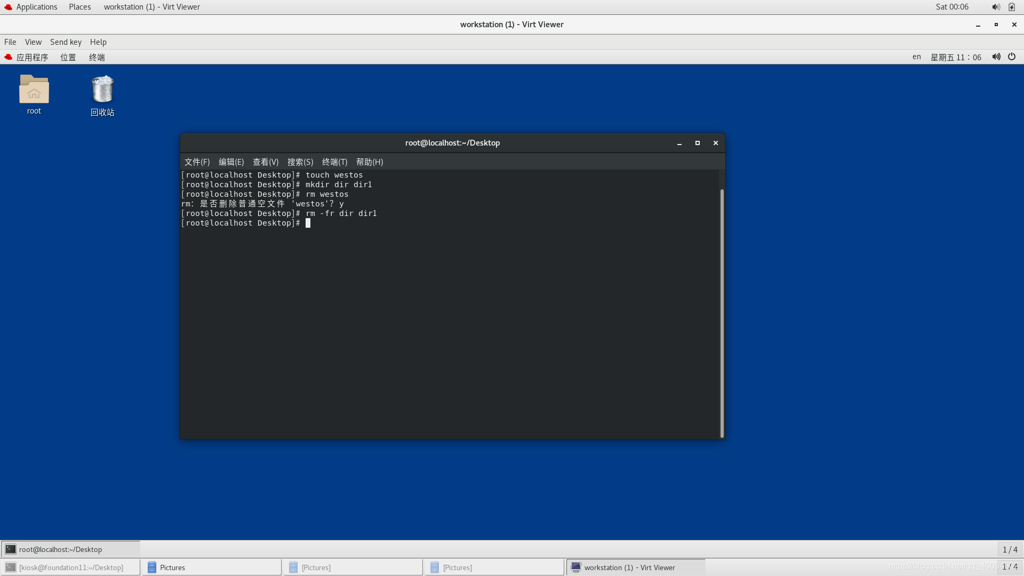Screen dimensions: 1024x576
Task: Switch the en input language indicator
Action: 916,57
